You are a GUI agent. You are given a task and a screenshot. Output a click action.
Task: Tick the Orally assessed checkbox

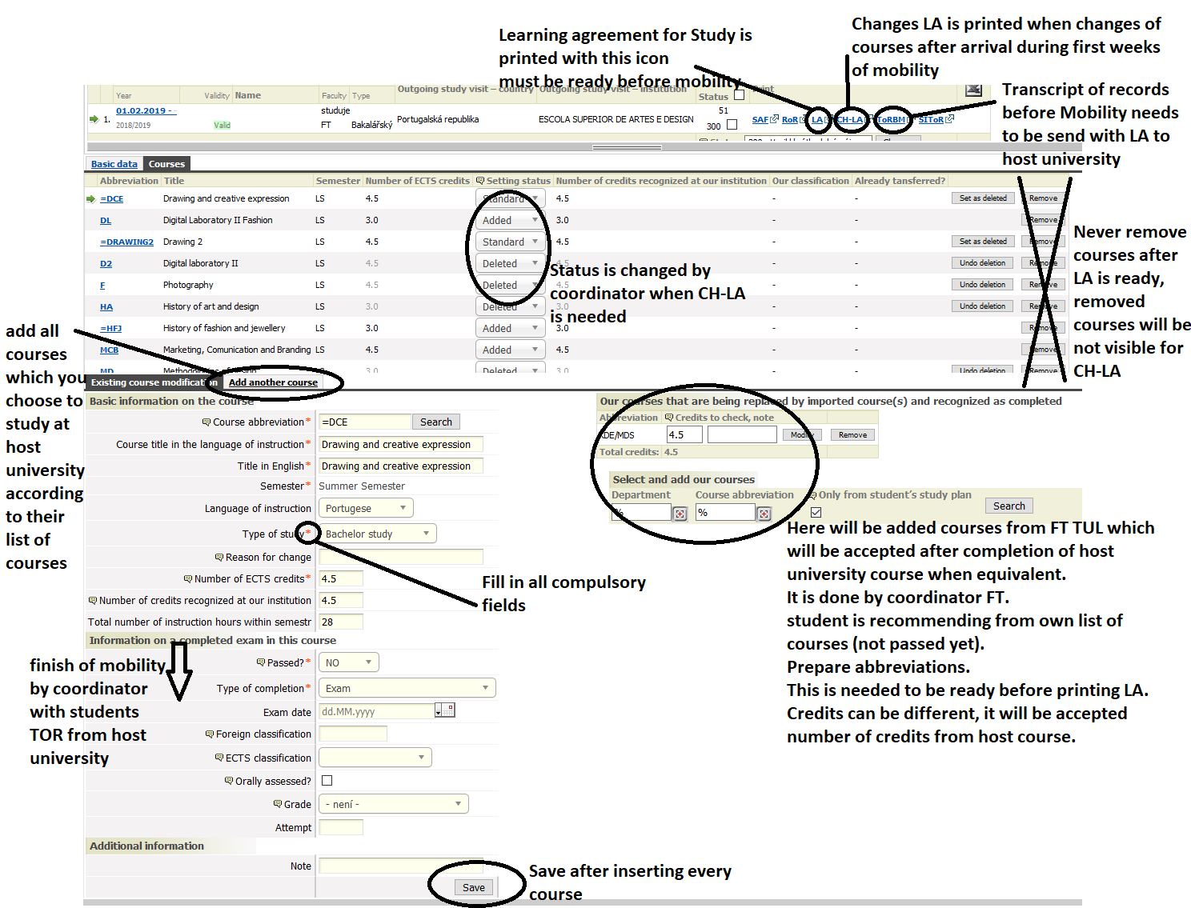pyautogui.click(x=327, y=781)
